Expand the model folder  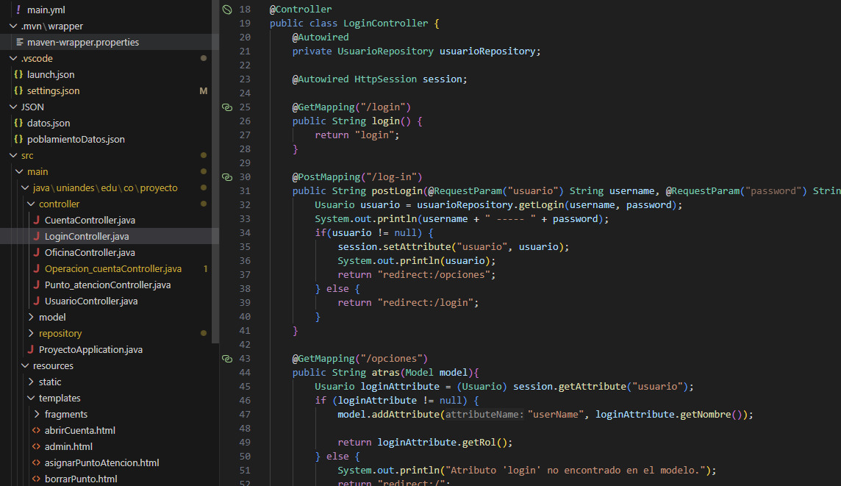click(x=31, y=317)
